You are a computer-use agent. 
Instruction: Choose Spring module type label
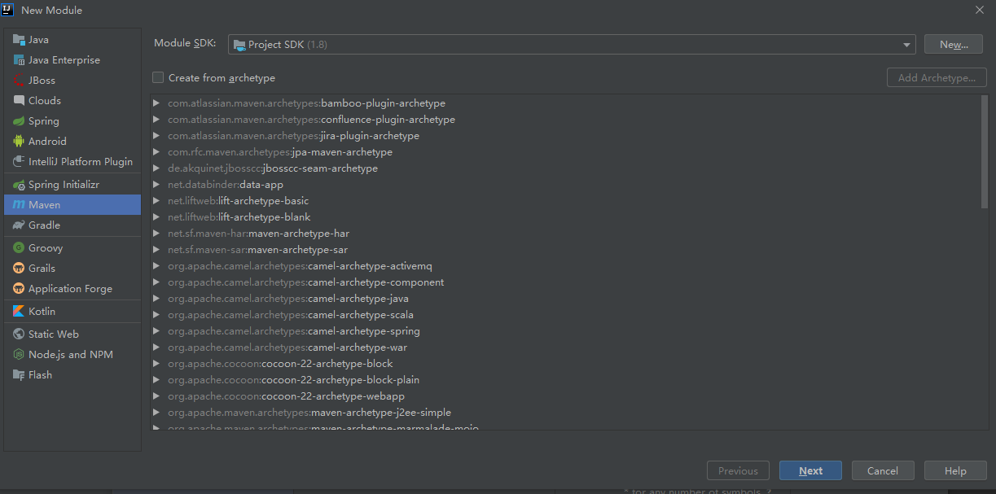click(44, 120)
